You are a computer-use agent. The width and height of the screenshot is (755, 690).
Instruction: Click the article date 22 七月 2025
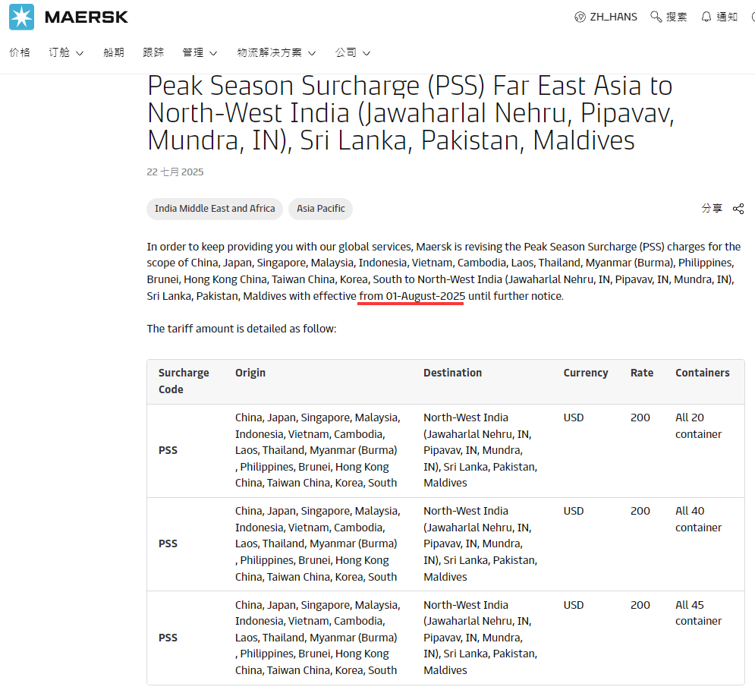[175, 172]
